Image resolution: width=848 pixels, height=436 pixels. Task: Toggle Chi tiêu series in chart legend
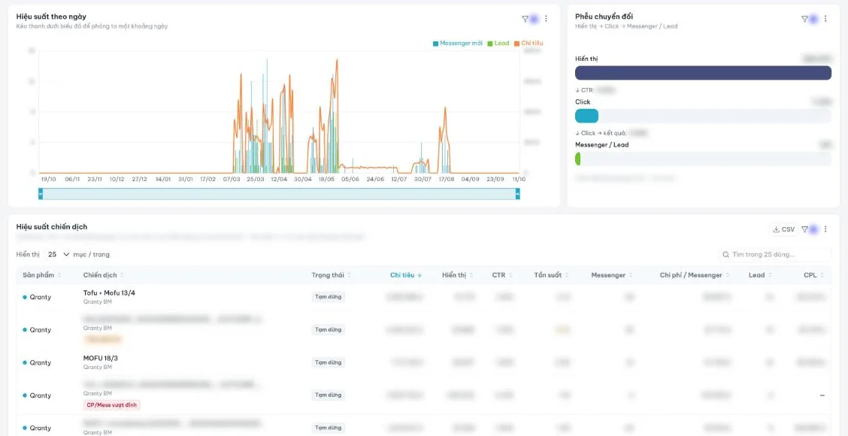(528, 44)
